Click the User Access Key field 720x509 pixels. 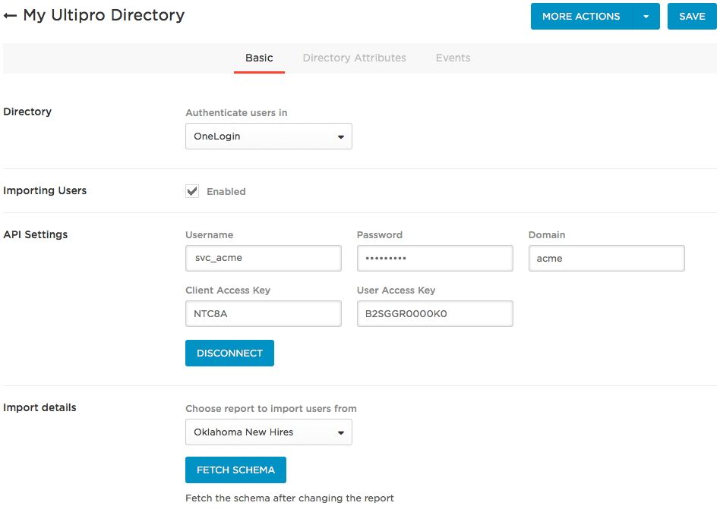tap(435, 313)
